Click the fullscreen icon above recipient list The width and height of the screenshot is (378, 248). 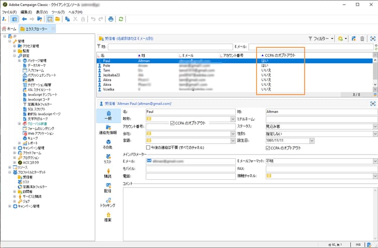pos(372,38)
